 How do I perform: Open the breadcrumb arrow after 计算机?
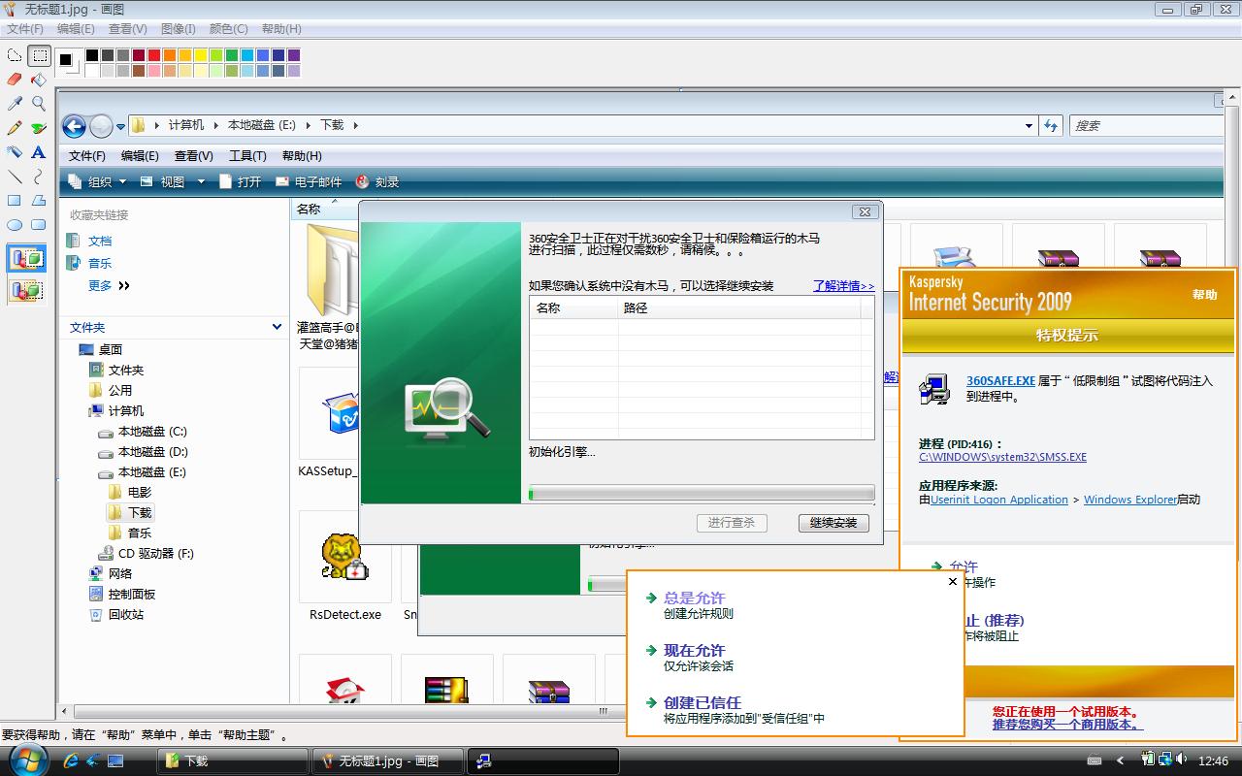click(x=216, y=125)
